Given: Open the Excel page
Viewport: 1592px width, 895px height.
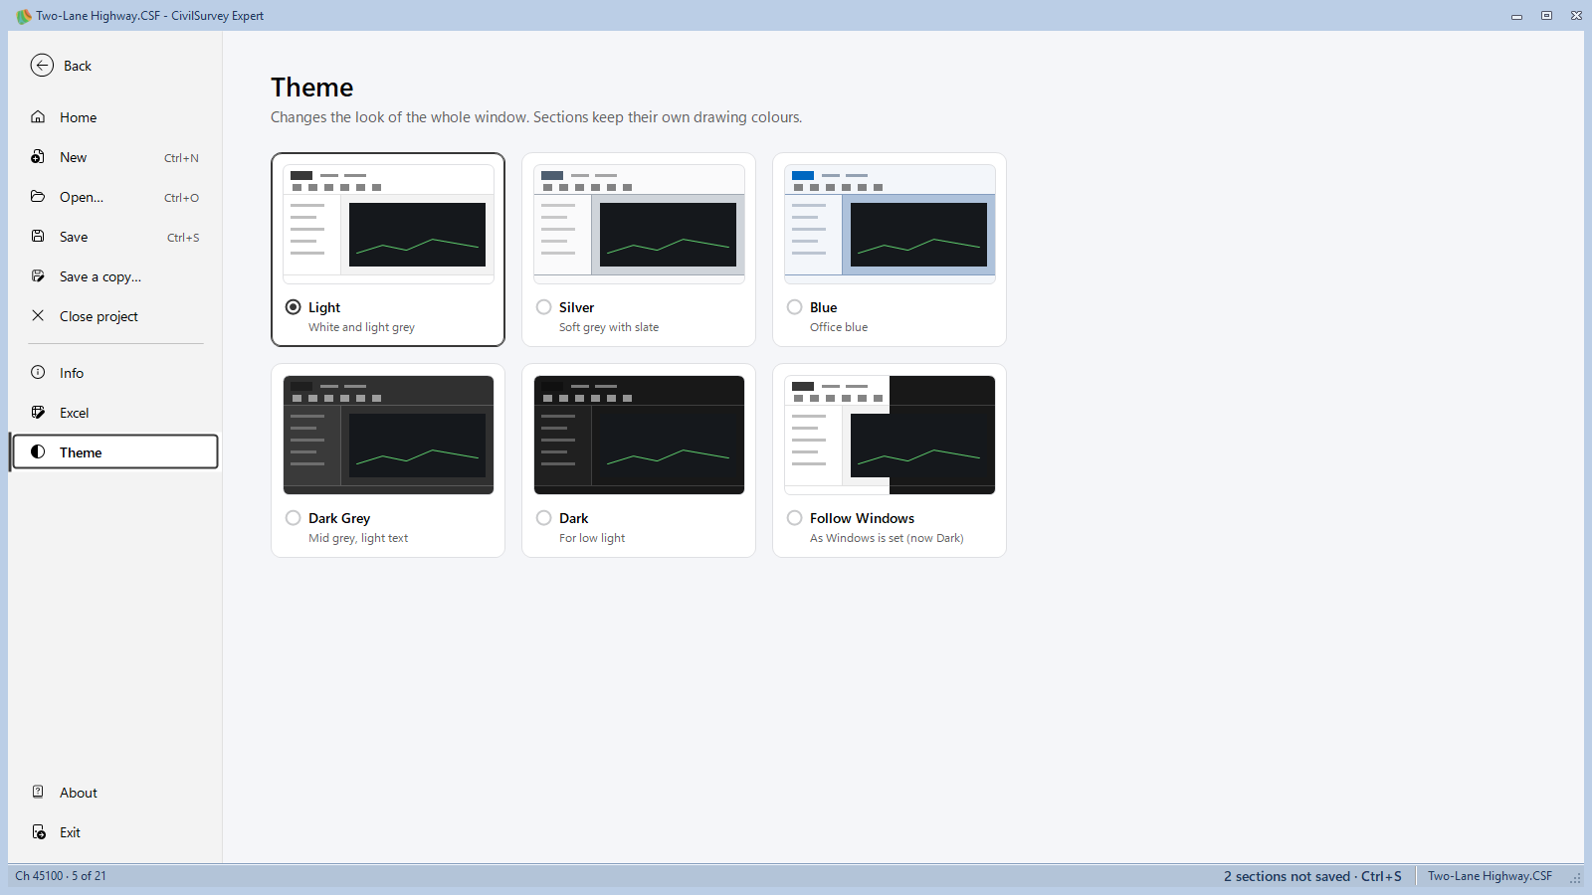Looking at the screenshot, I should tap(115, 413).
